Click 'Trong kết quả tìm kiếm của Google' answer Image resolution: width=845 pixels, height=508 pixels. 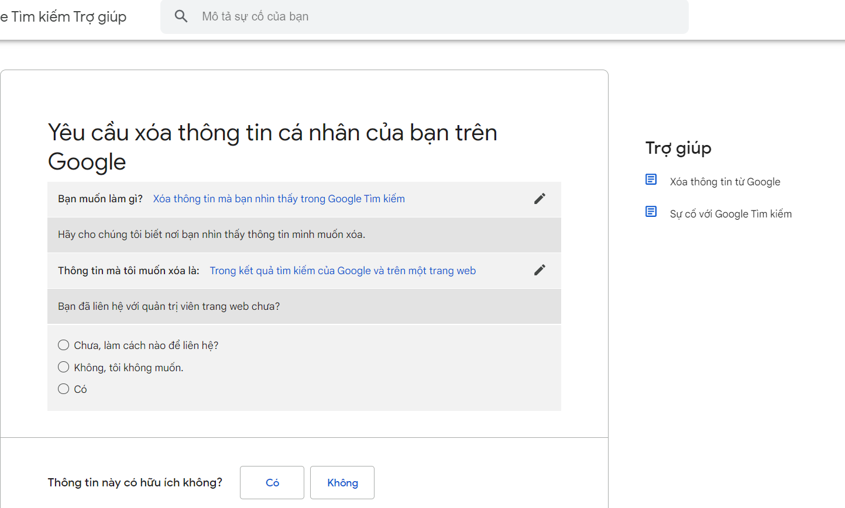(342, 271)
